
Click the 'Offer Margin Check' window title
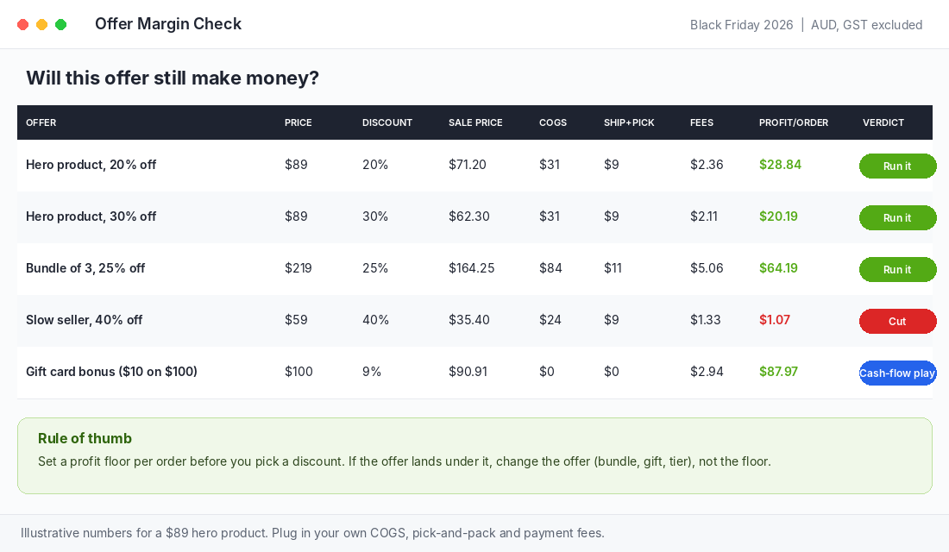pyautogui.click(x=168, y=23)
